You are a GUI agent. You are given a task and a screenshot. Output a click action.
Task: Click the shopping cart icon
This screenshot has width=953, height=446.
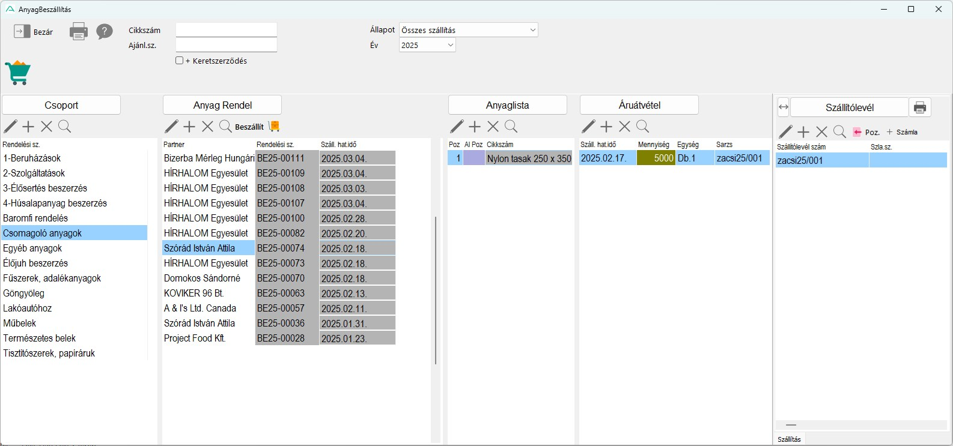click(x=18, y=73)
